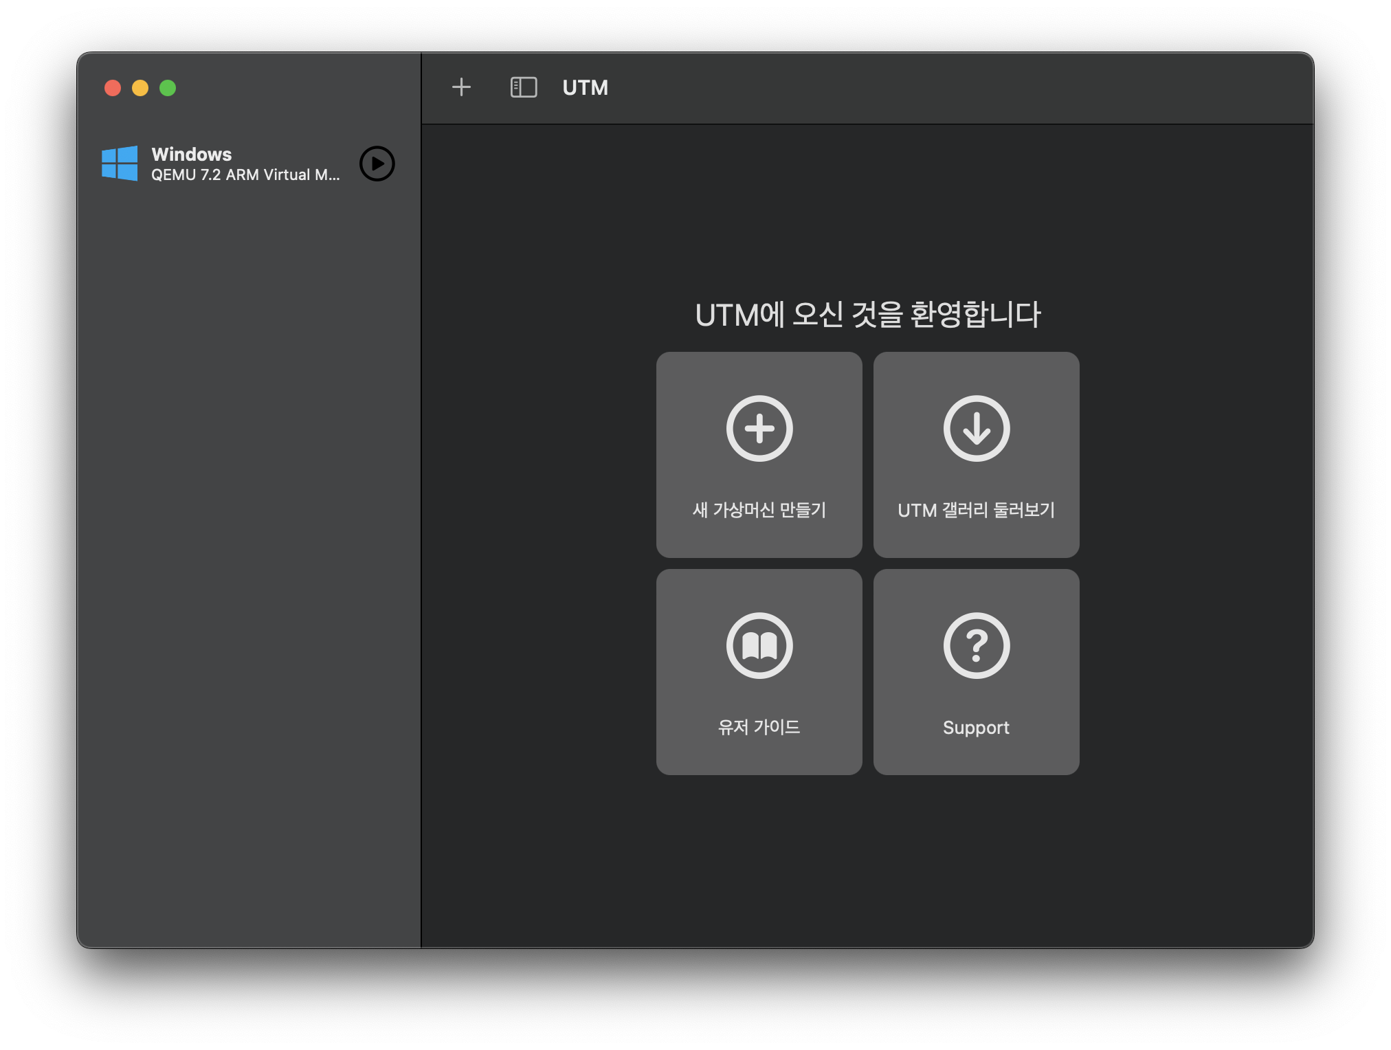Click the circled question mark icon

pos(976,646)
